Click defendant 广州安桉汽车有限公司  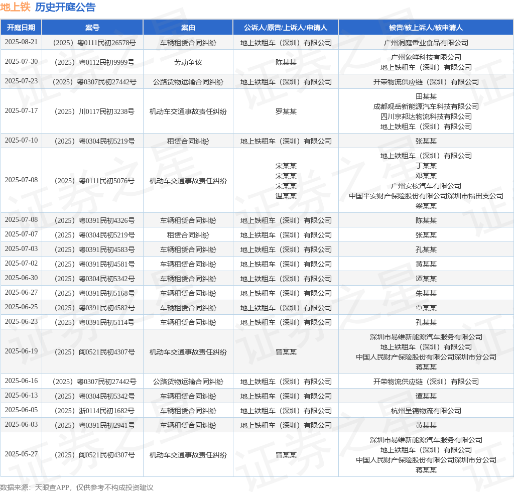pos(426,186)
